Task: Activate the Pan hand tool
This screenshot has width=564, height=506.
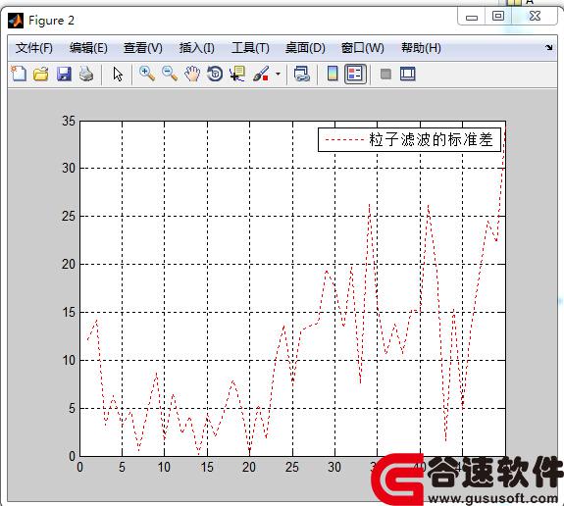Action: click(192, 75)
